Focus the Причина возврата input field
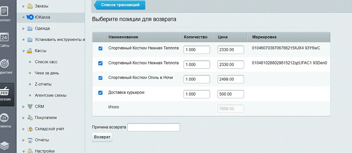The width and height of the screenshot is (352, 153). (154, 127)
